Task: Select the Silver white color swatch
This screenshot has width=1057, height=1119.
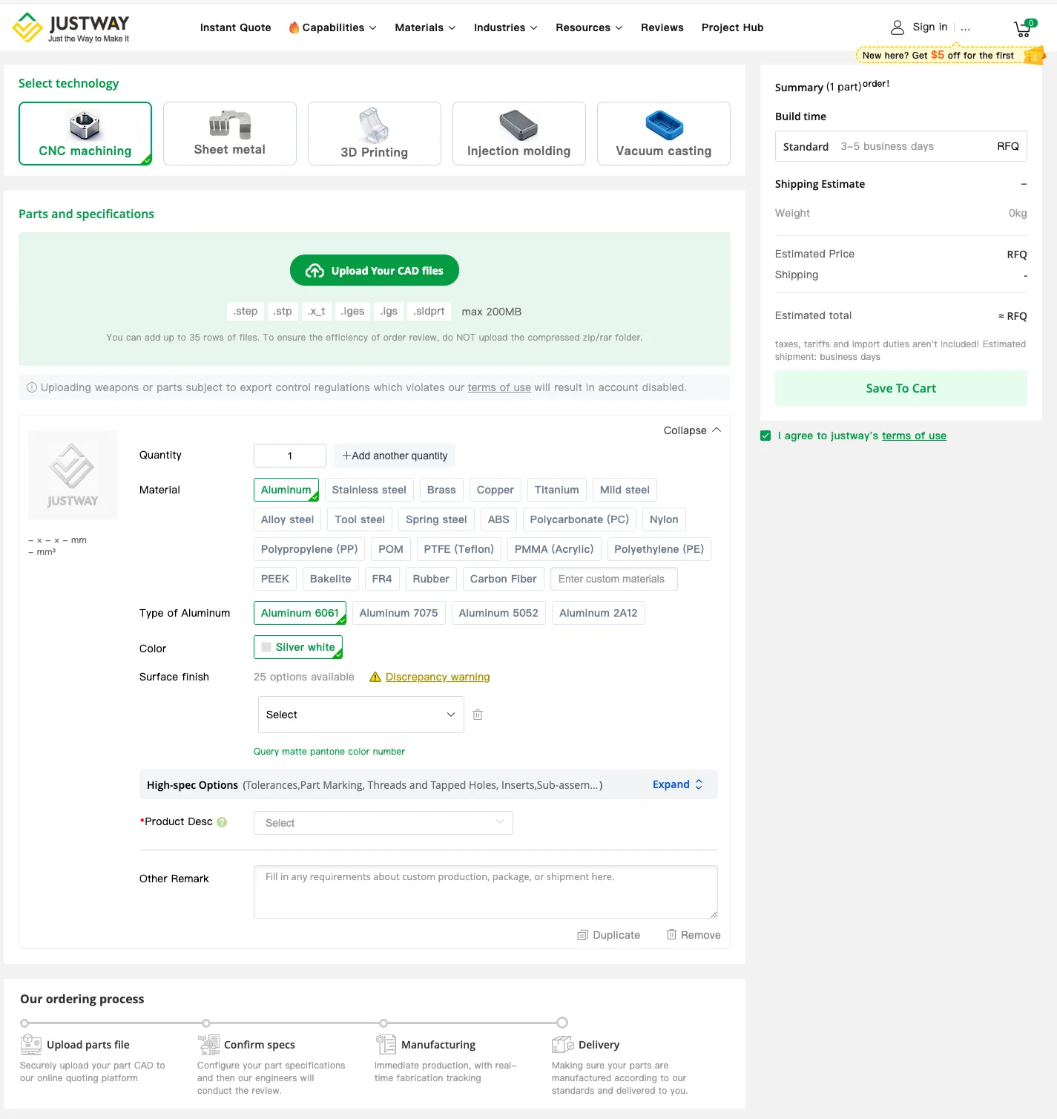Action: point(298,647)
